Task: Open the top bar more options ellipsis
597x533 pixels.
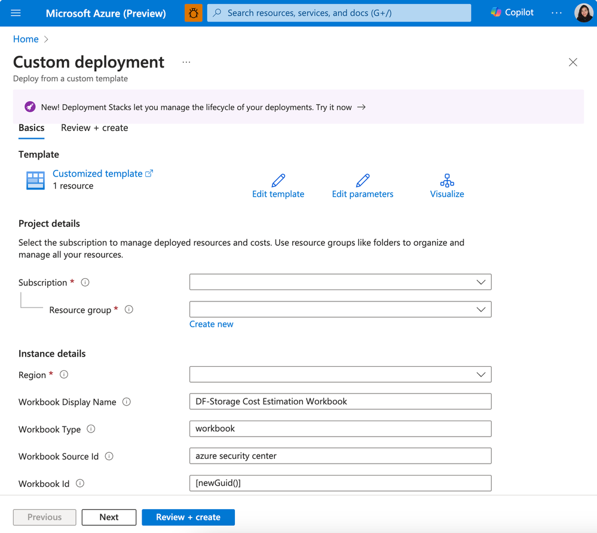Action: click(556, 13)
